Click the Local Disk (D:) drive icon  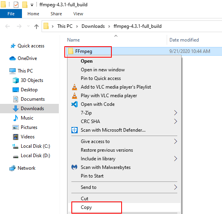coord(16,156)
